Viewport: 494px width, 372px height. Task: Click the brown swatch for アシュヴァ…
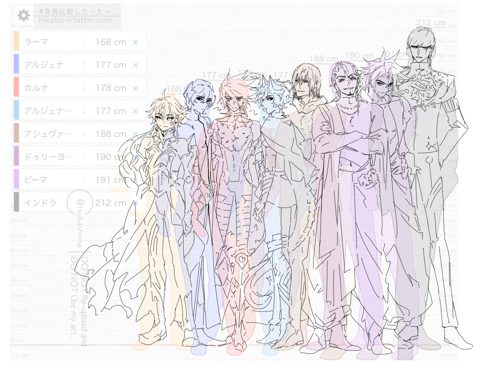16,133
